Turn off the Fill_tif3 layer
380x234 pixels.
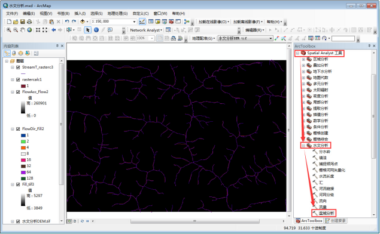point(18,184)
